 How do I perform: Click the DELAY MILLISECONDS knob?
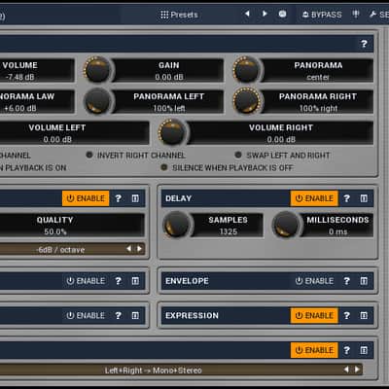click(286, 225)
